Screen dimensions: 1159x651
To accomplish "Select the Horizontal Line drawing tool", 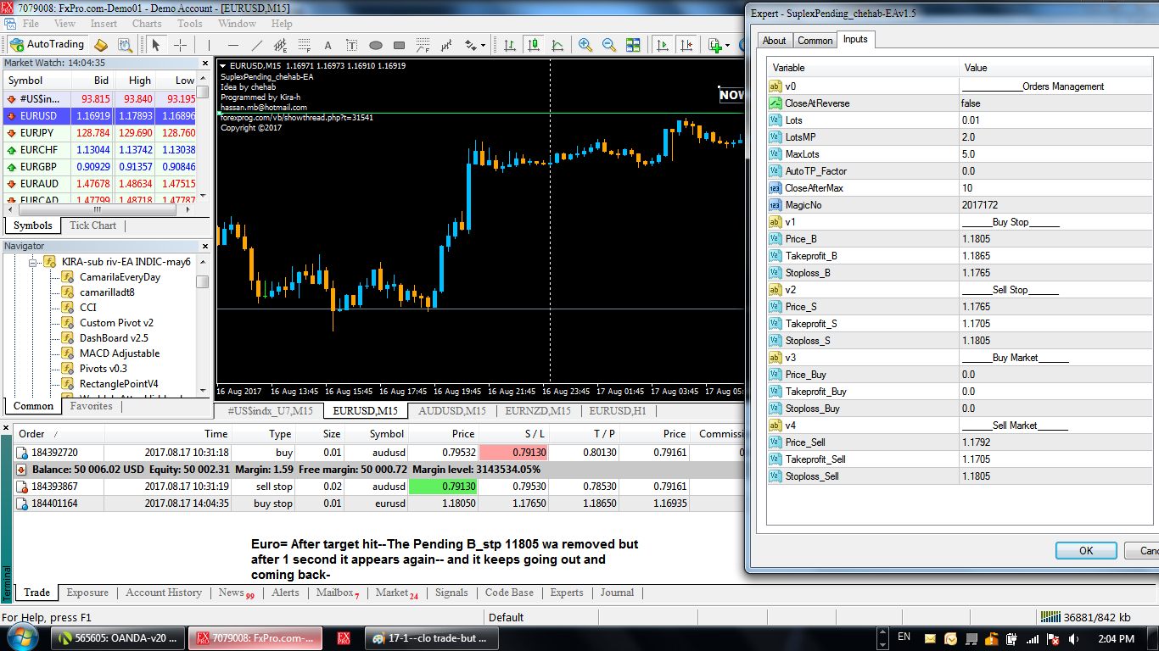I will tap(233, 45).
